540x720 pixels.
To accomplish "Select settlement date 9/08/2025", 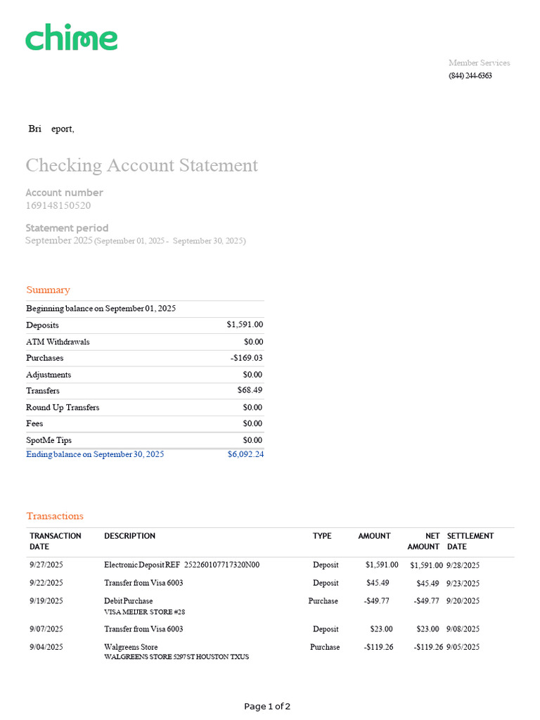I will coord(463,629).
